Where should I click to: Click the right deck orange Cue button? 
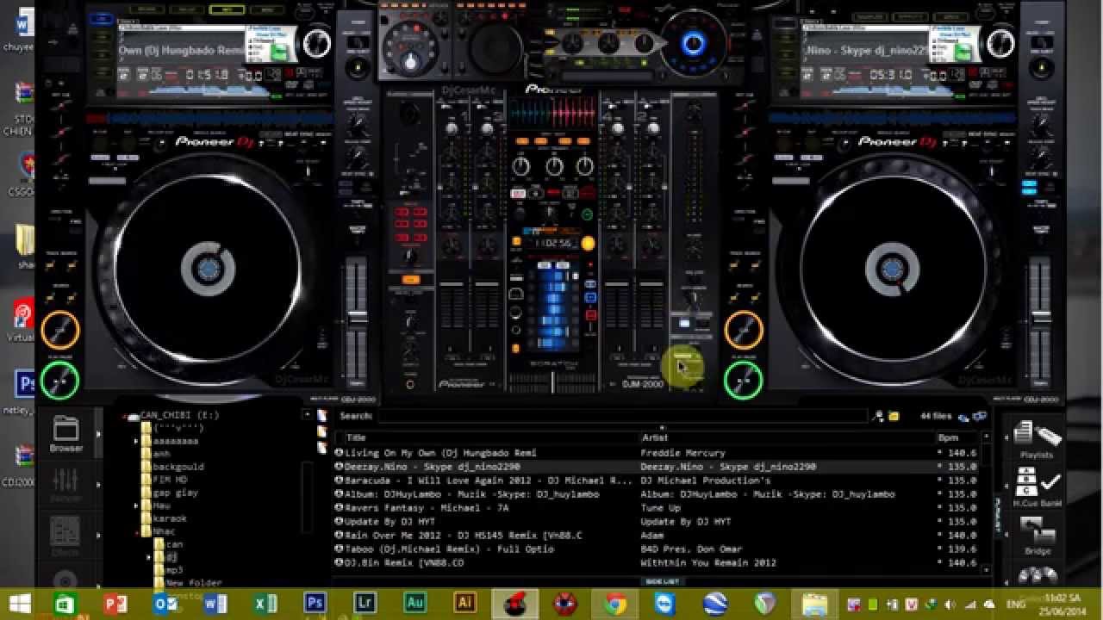[x=744, y=330]
